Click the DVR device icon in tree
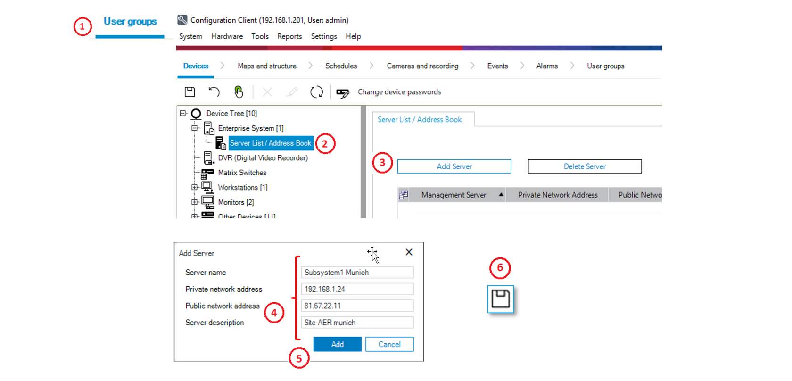The image size is (792, 381). click(208, 158)
